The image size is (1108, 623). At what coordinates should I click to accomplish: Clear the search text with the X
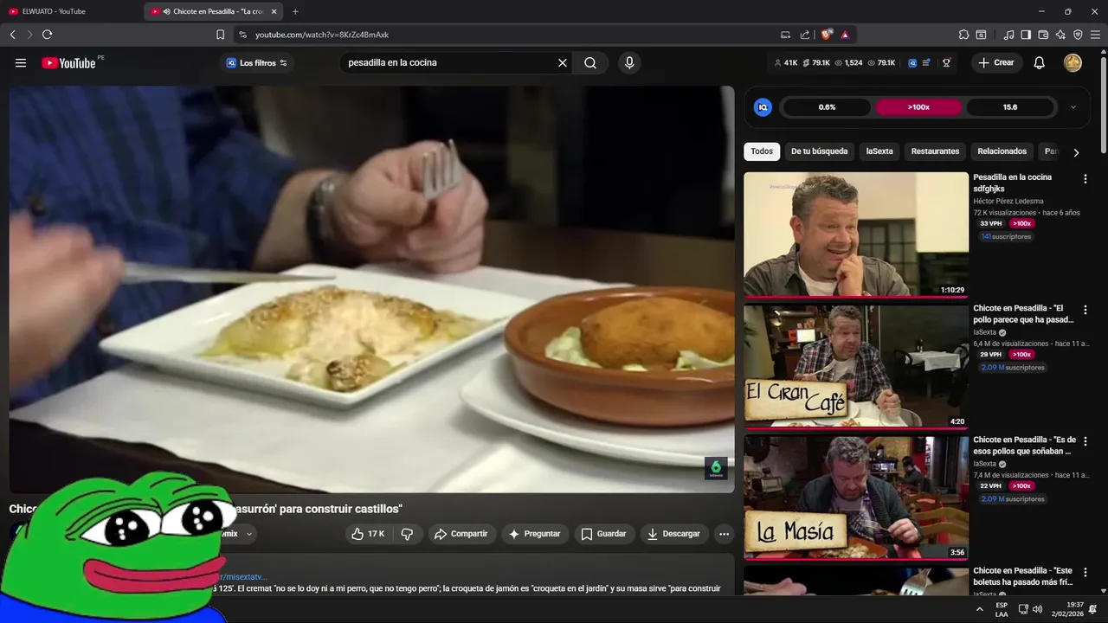point(563,63)
